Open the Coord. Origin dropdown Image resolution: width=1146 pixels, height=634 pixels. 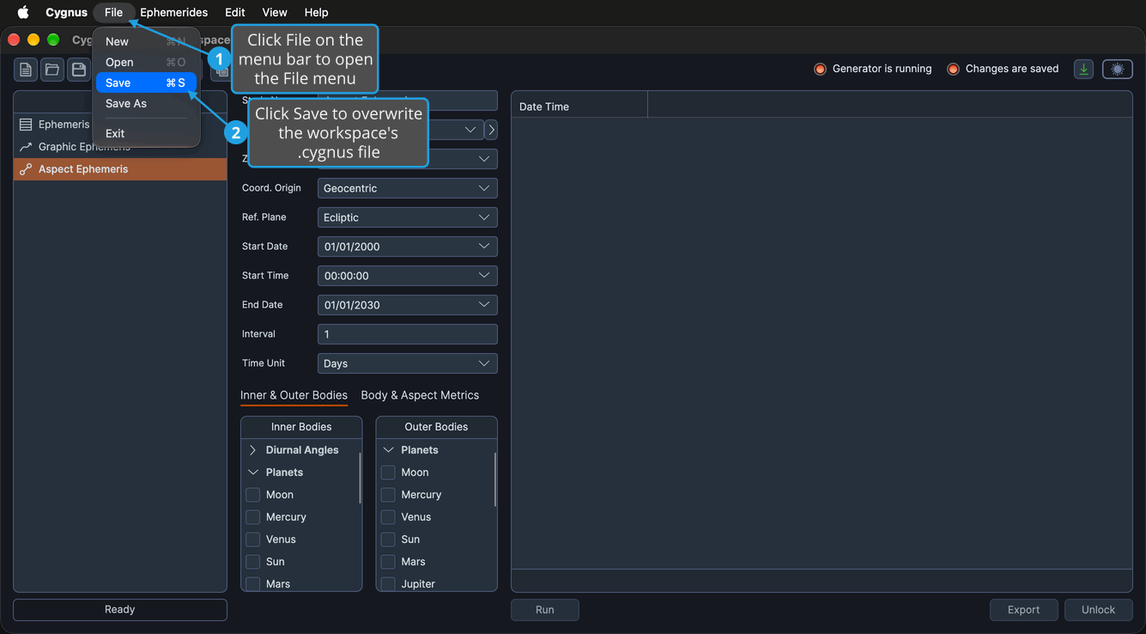click(408, 188)
